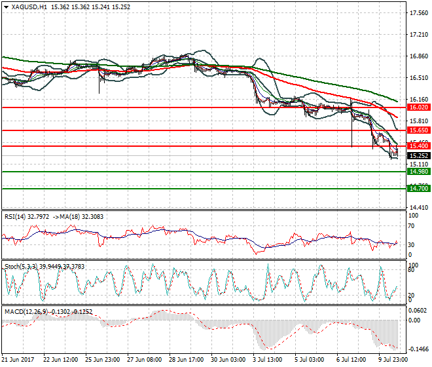Select the 16.510 price scale value
This screenshot has width=432, height=367.
419,78
